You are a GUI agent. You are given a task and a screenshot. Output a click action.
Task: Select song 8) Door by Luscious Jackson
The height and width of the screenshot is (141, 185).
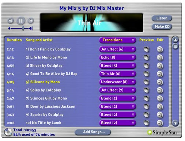click(50, 106)
